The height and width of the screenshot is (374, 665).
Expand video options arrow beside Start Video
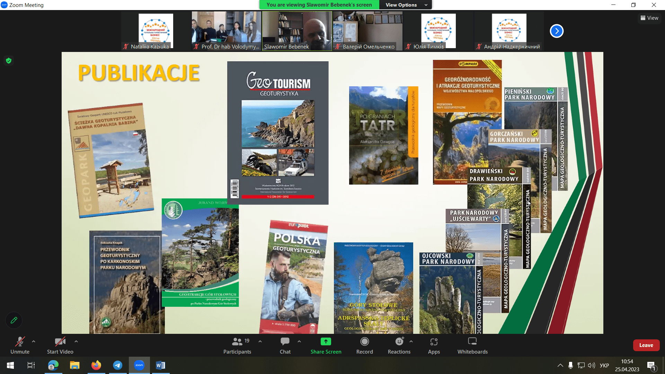click(76, 341)
